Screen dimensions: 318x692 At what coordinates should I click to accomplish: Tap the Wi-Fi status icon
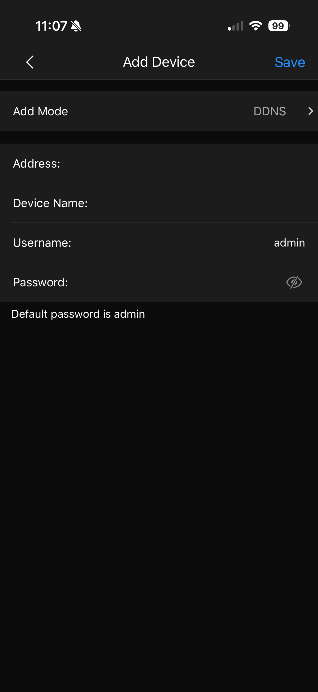pos(256,26)
